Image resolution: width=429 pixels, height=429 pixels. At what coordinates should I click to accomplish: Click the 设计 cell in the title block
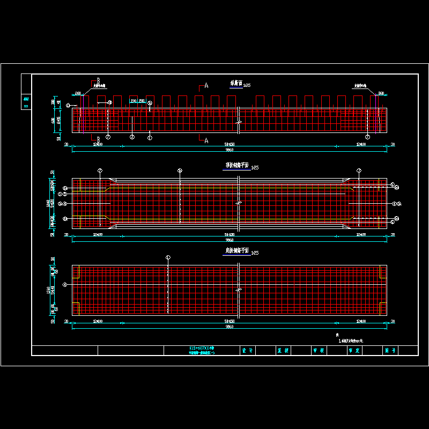248,351
